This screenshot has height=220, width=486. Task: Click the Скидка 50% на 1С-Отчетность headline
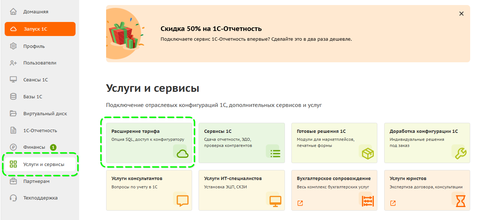[211, 28]
